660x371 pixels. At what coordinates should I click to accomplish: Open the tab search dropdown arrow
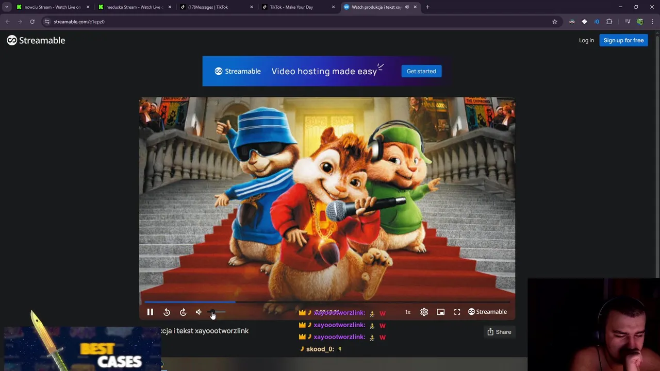coord(7,7)
